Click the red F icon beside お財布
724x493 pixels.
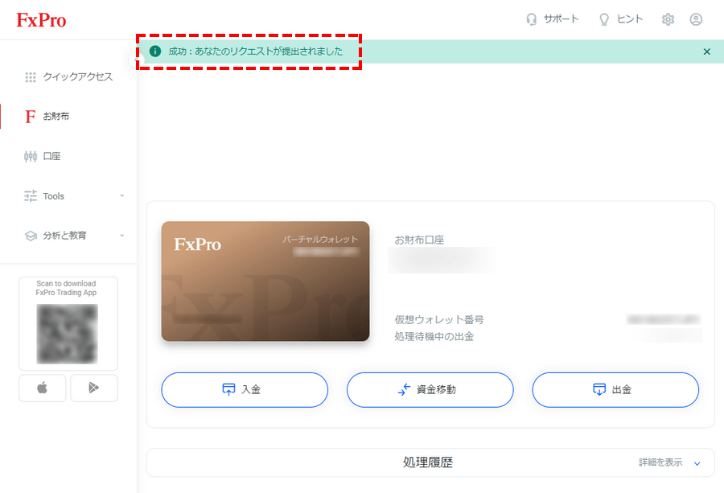click(x=30, y=117)
